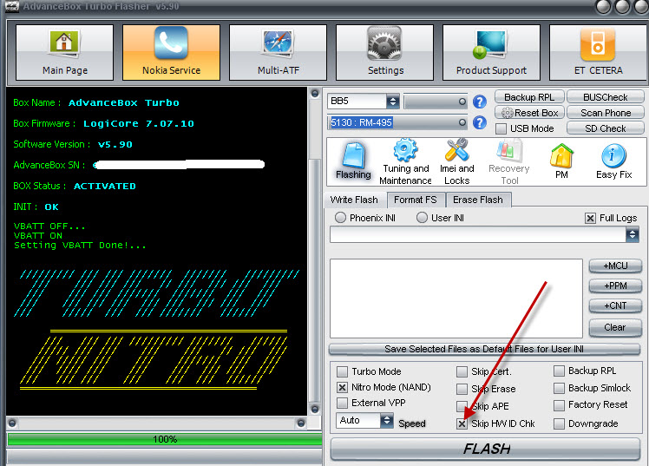Click log panel vertical scrollbar down knob
The height and width of the screenshot is (466, 649).
pyautogui.click(x=315, y=410)
